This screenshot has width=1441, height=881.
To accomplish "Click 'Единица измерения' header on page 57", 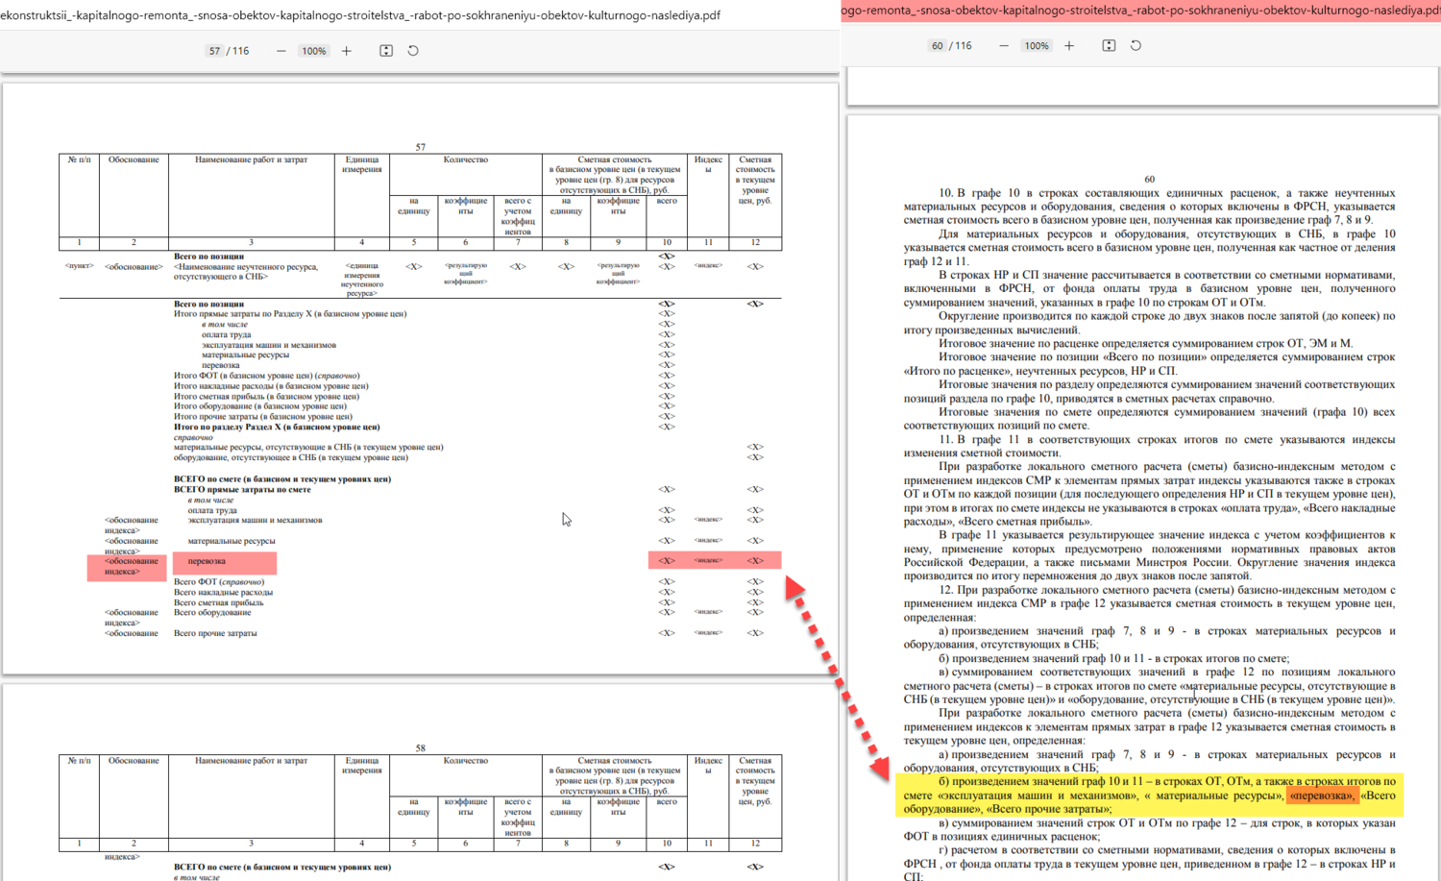I will pos(362,164).
